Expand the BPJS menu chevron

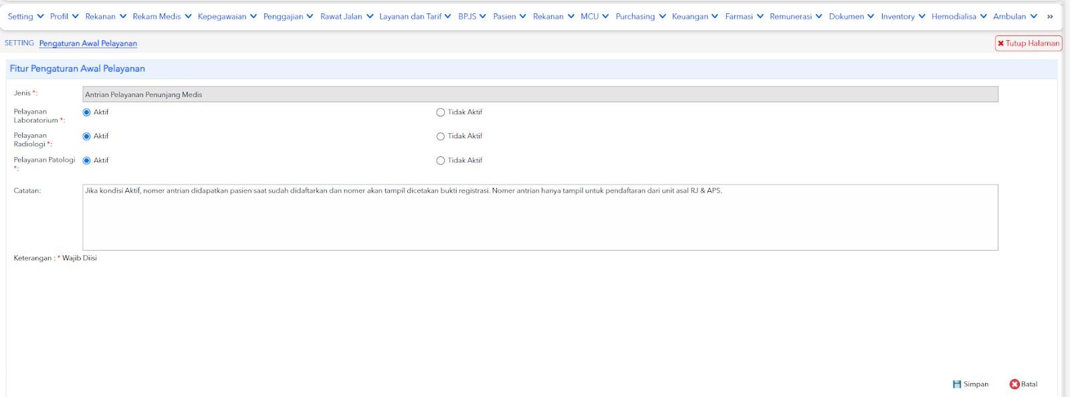[x=483, y=17]
